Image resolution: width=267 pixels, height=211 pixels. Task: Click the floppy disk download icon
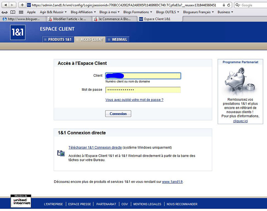pos(61,153)
